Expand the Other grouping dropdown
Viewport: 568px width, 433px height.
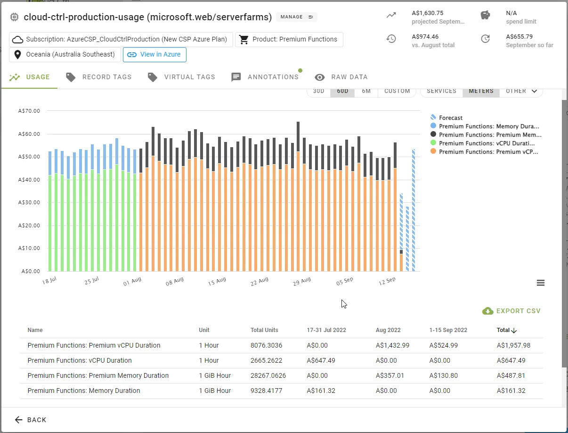[x=521, y=91]
